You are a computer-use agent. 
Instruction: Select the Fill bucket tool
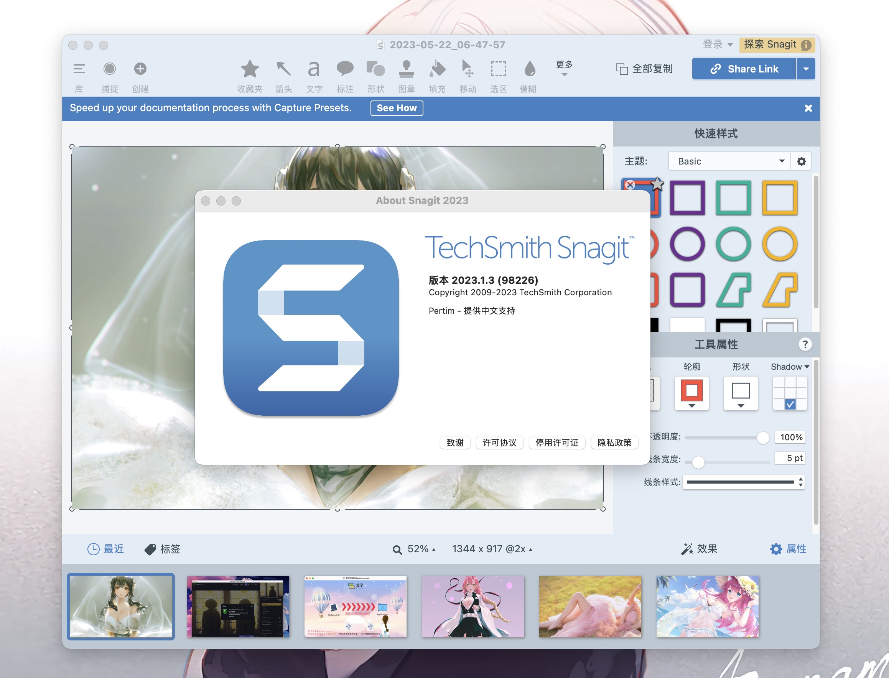click(437, 69)
